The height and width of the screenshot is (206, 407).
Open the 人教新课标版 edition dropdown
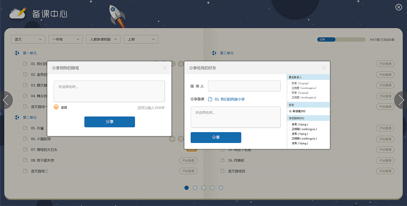[x=103, y=39]
